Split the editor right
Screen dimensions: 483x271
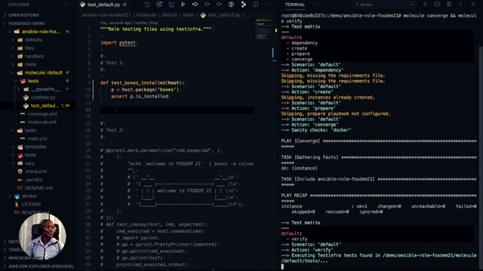click(255, 5)
